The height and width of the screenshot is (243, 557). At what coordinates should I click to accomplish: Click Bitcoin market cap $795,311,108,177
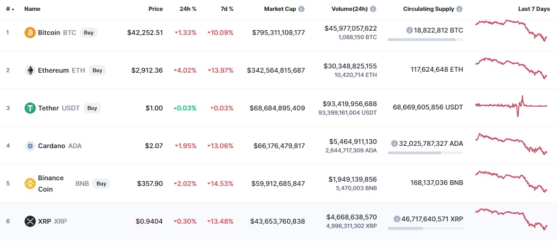point(278,33)
